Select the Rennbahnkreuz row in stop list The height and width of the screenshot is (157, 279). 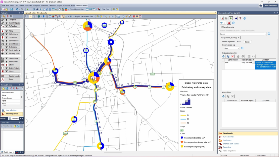point(11,93)
